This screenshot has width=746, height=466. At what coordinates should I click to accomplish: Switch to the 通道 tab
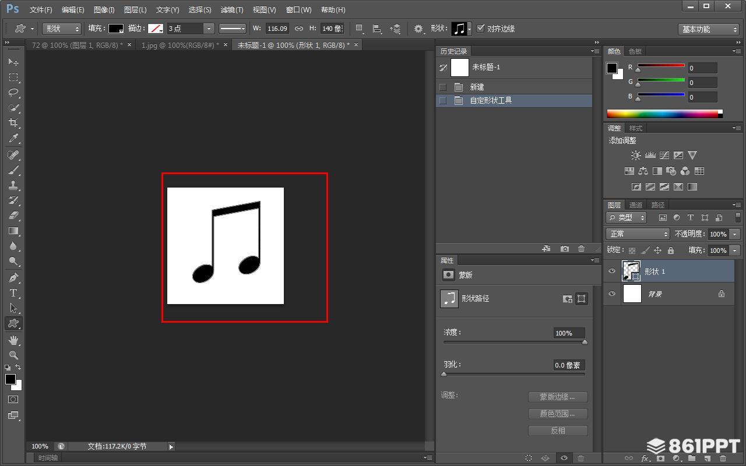click(635, 205)
